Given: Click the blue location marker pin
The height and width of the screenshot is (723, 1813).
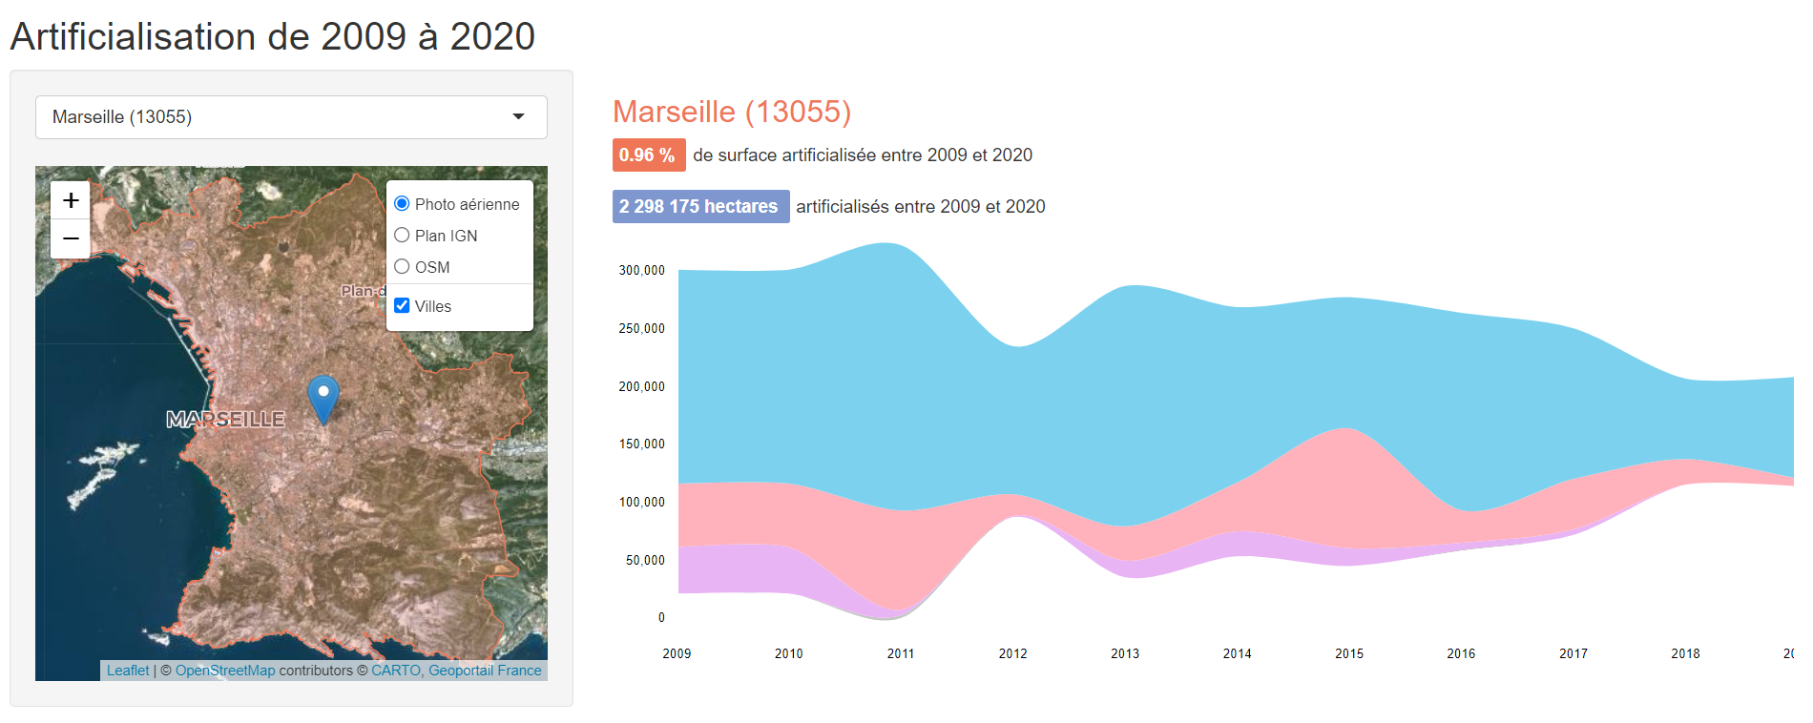Looking at the screenshot, I should click(323, 397).
